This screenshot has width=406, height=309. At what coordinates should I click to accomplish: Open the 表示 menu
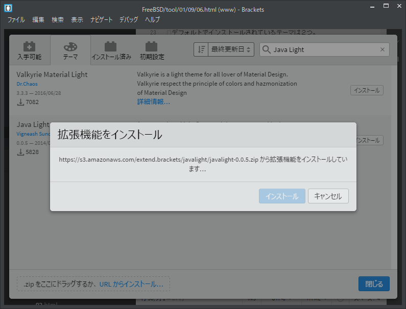coord(77,20)
